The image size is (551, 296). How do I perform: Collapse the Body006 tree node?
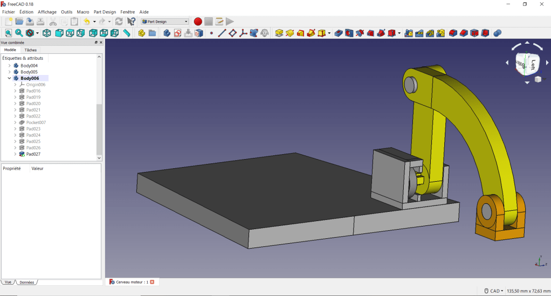(x=9, y=78)
